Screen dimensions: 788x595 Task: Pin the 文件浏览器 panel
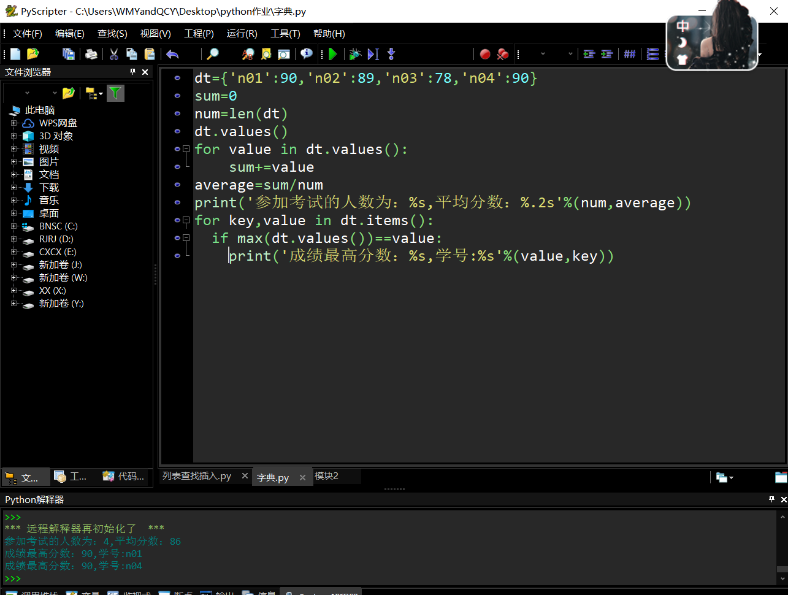132,72
